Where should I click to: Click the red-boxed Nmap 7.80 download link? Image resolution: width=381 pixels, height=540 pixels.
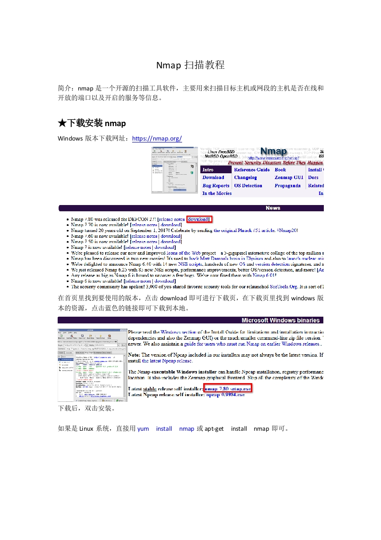[x=198, y=219]
